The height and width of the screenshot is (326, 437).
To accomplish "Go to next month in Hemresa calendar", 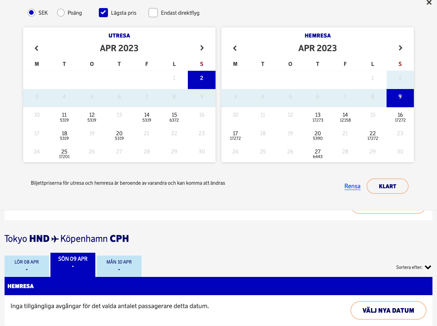I will click(400, 48).
